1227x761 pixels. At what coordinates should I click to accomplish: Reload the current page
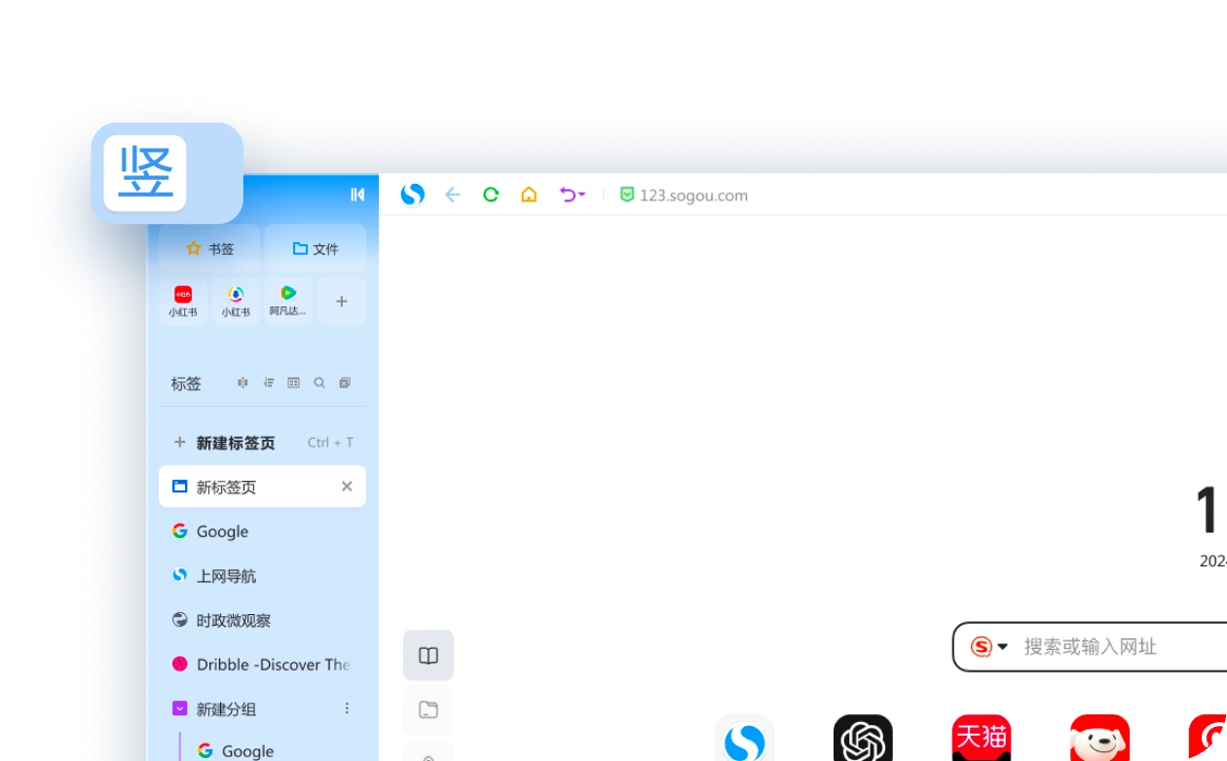pos(491,195)
